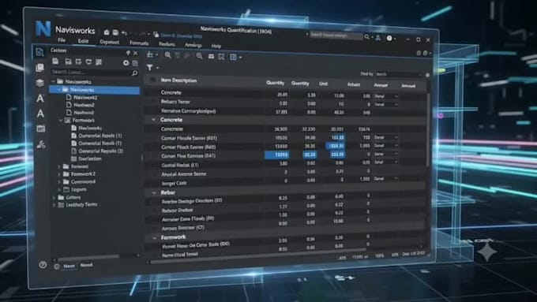Open the File menu
The width and height of the screenshot is (537, 302).
pyautogui.click(x=62, y=40)
